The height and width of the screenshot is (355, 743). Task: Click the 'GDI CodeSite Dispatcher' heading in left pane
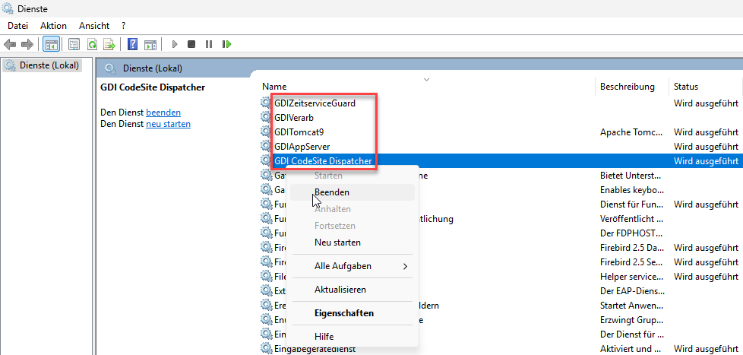click(x=153, y=87)
